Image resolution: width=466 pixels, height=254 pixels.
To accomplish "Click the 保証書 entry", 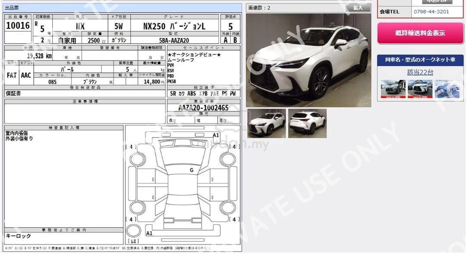I will pos(13,94).
